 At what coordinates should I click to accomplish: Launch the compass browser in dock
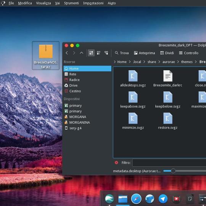[x=136, y=199]
